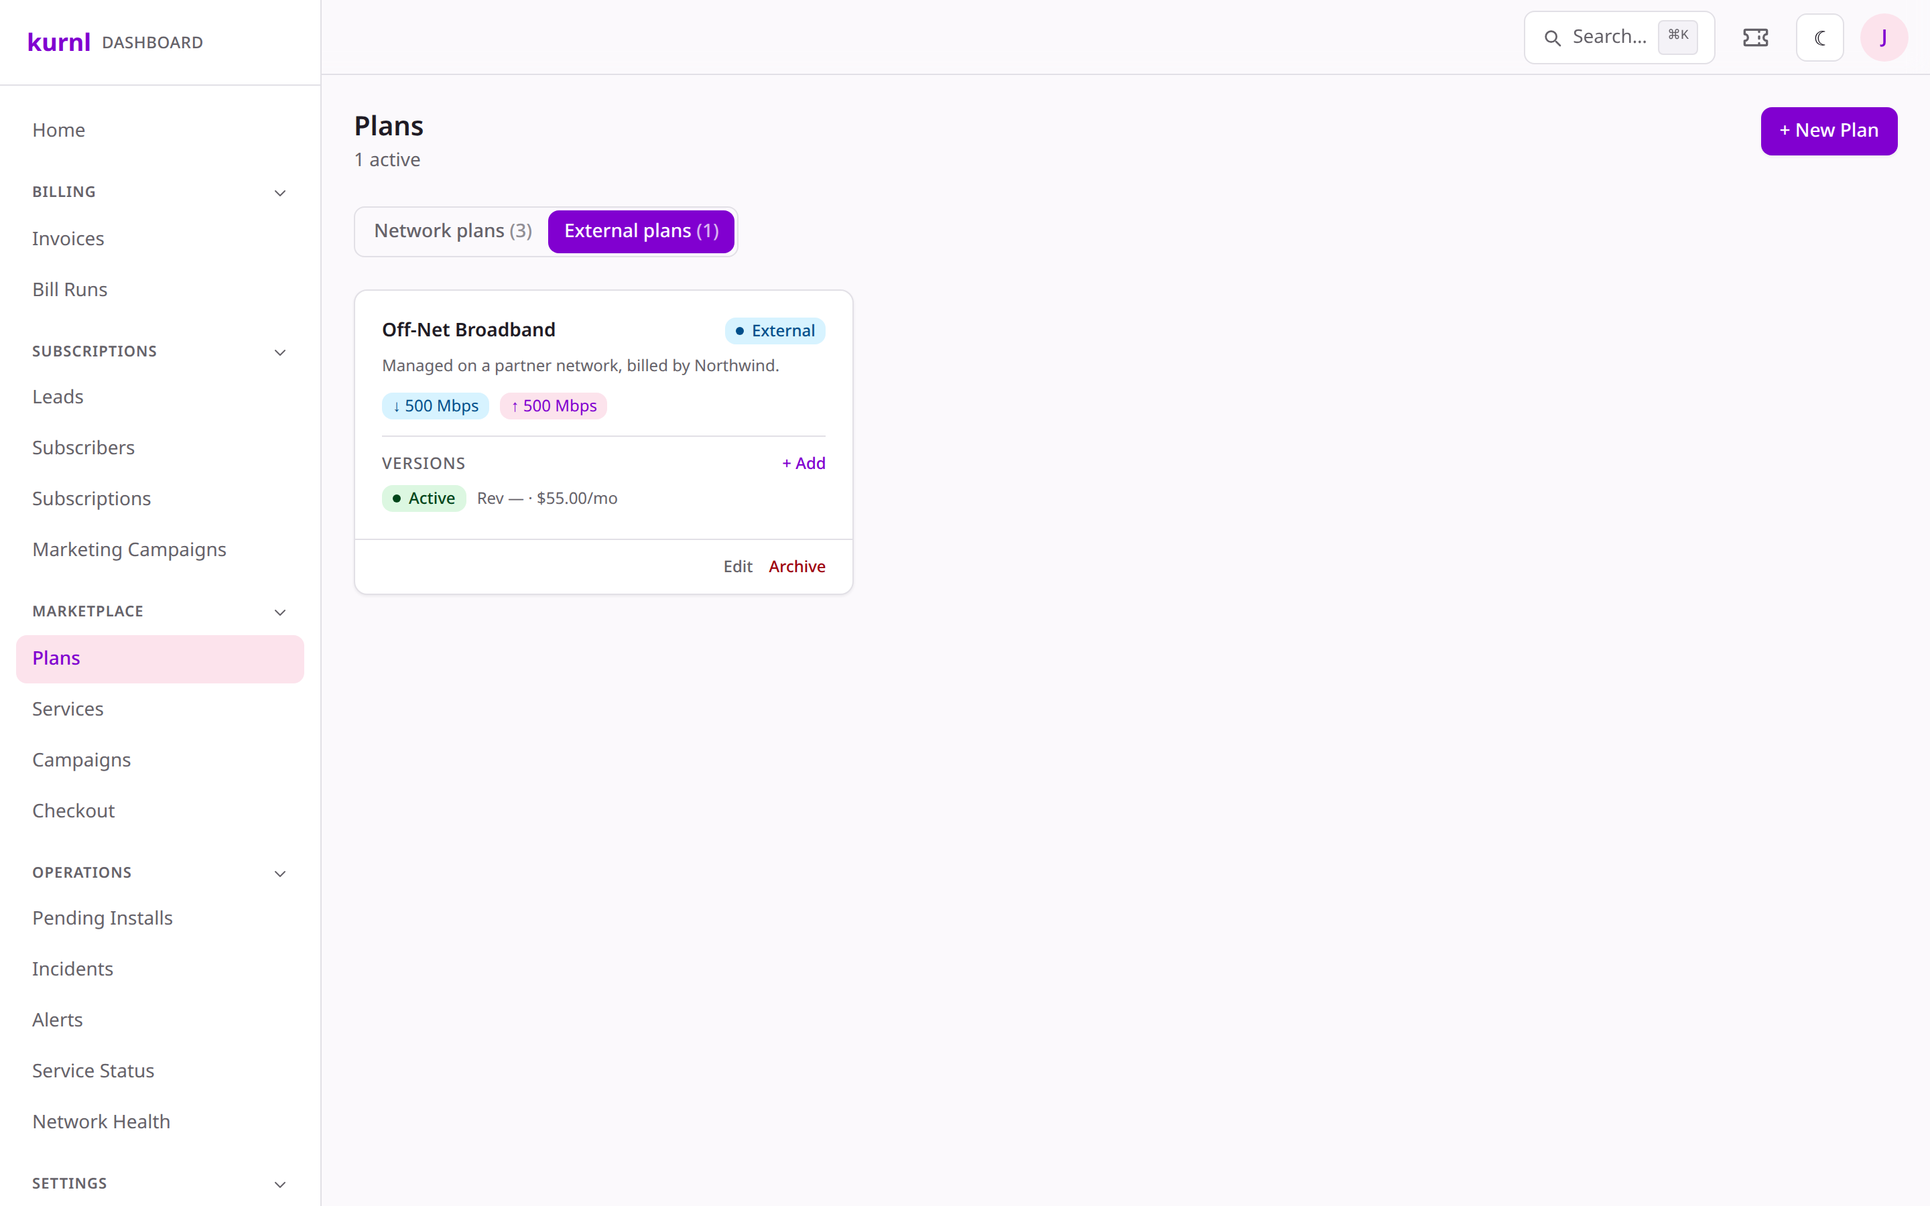Click the DASHBOARD label

click(152, 43)
